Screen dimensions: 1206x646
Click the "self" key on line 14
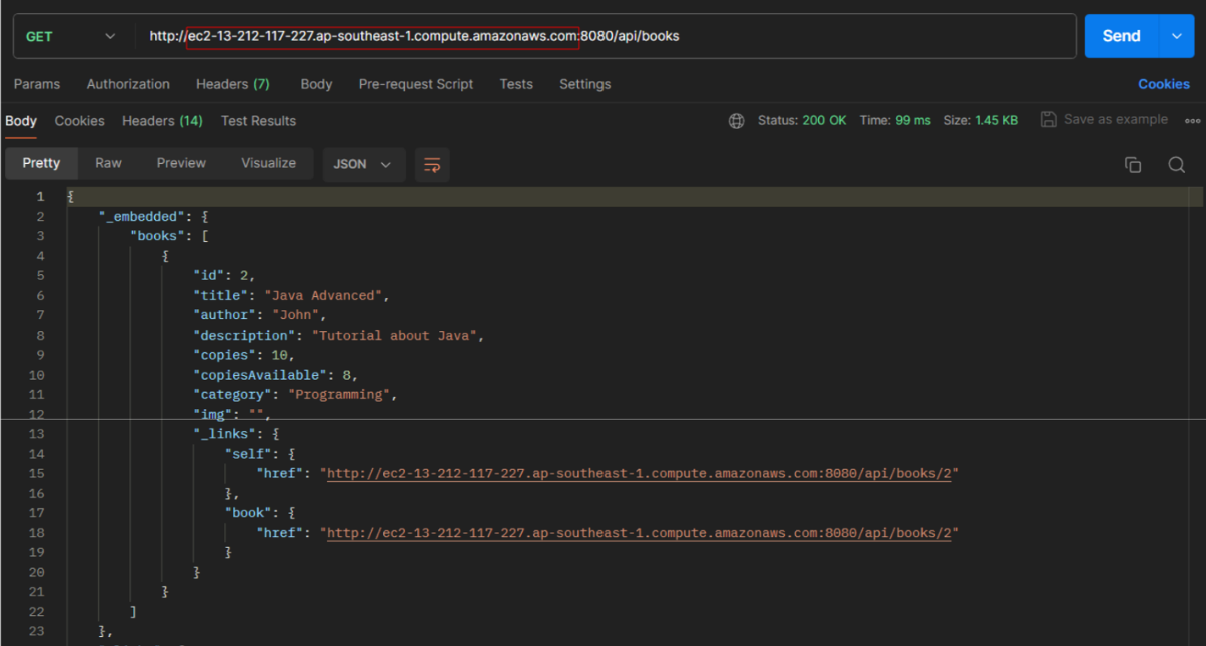click(248, 454)
